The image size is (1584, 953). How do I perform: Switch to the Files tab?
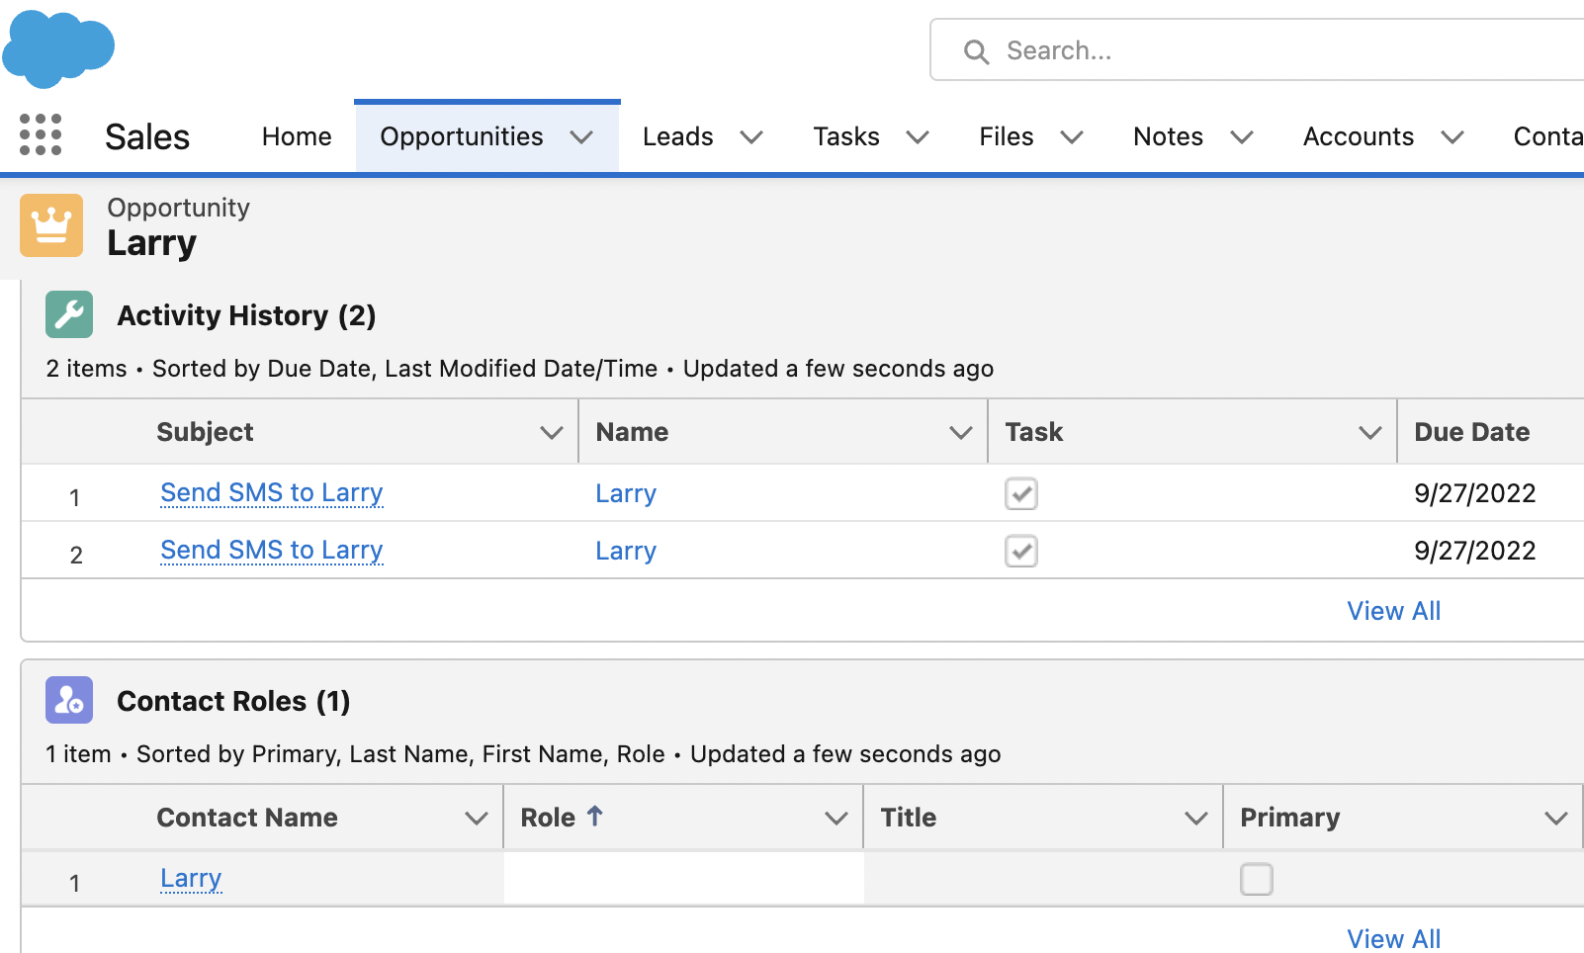pos(1007,136)
